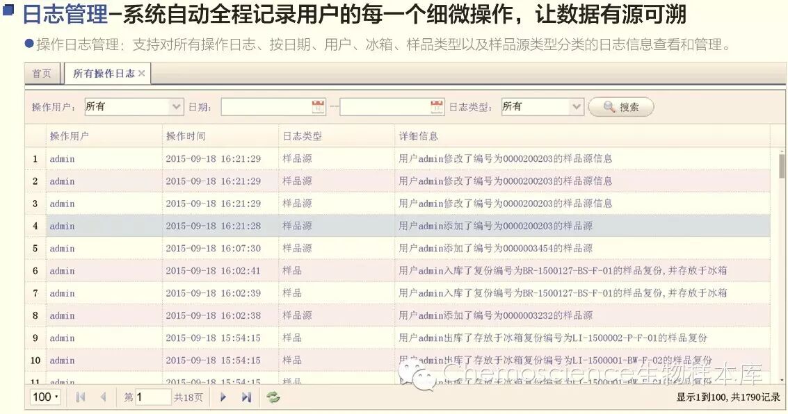Click the detail mentioning LI-1500001-BW-F-02

pyautogui.click(x=555, y=361)
